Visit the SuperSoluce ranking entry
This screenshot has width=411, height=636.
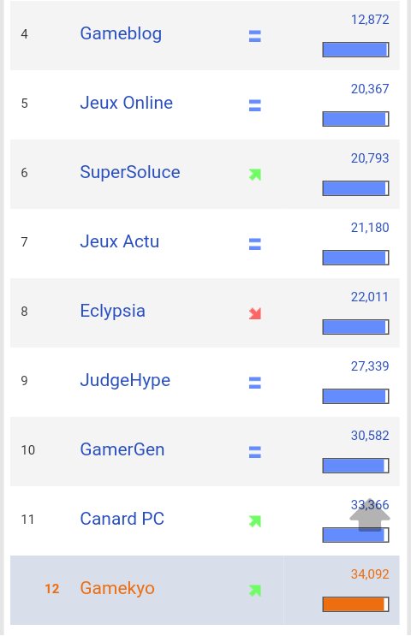pos(130,172)
